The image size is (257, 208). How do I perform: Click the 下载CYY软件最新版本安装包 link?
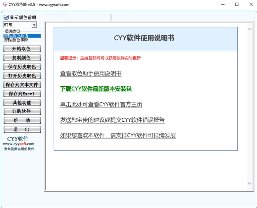[x=97, y=89]
